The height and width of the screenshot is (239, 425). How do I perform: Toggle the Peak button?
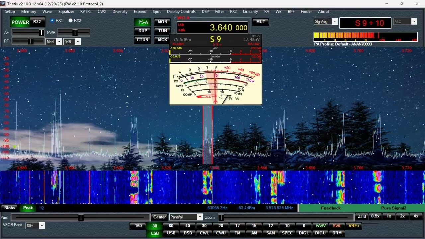coord(28,208)
